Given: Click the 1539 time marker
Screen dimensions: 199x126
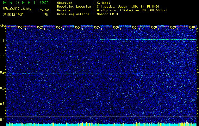Looking at the screenshot, I should (x=173, y=27).
